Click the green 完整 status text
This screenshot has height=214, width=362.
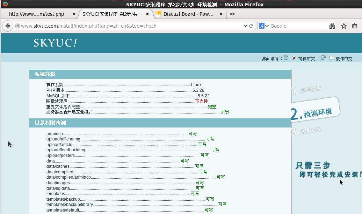tap(212, 107)
